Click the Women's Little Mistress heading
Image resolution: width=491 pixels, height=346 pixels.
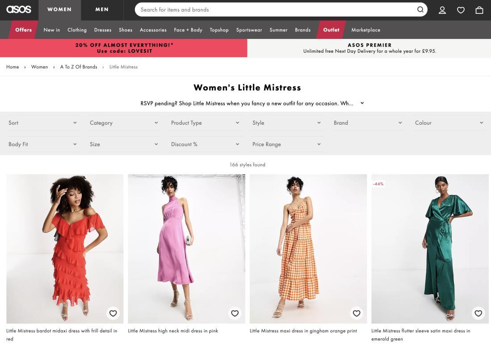pyautogui.click(x=248, y=88)
